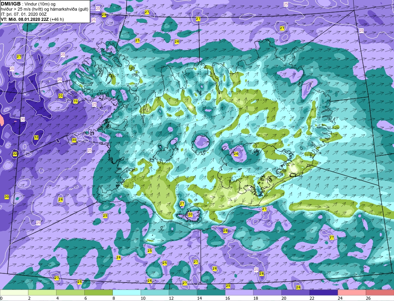Click the 'hviður > 25 m/s (hvítt)' description line

coord(45,9)
